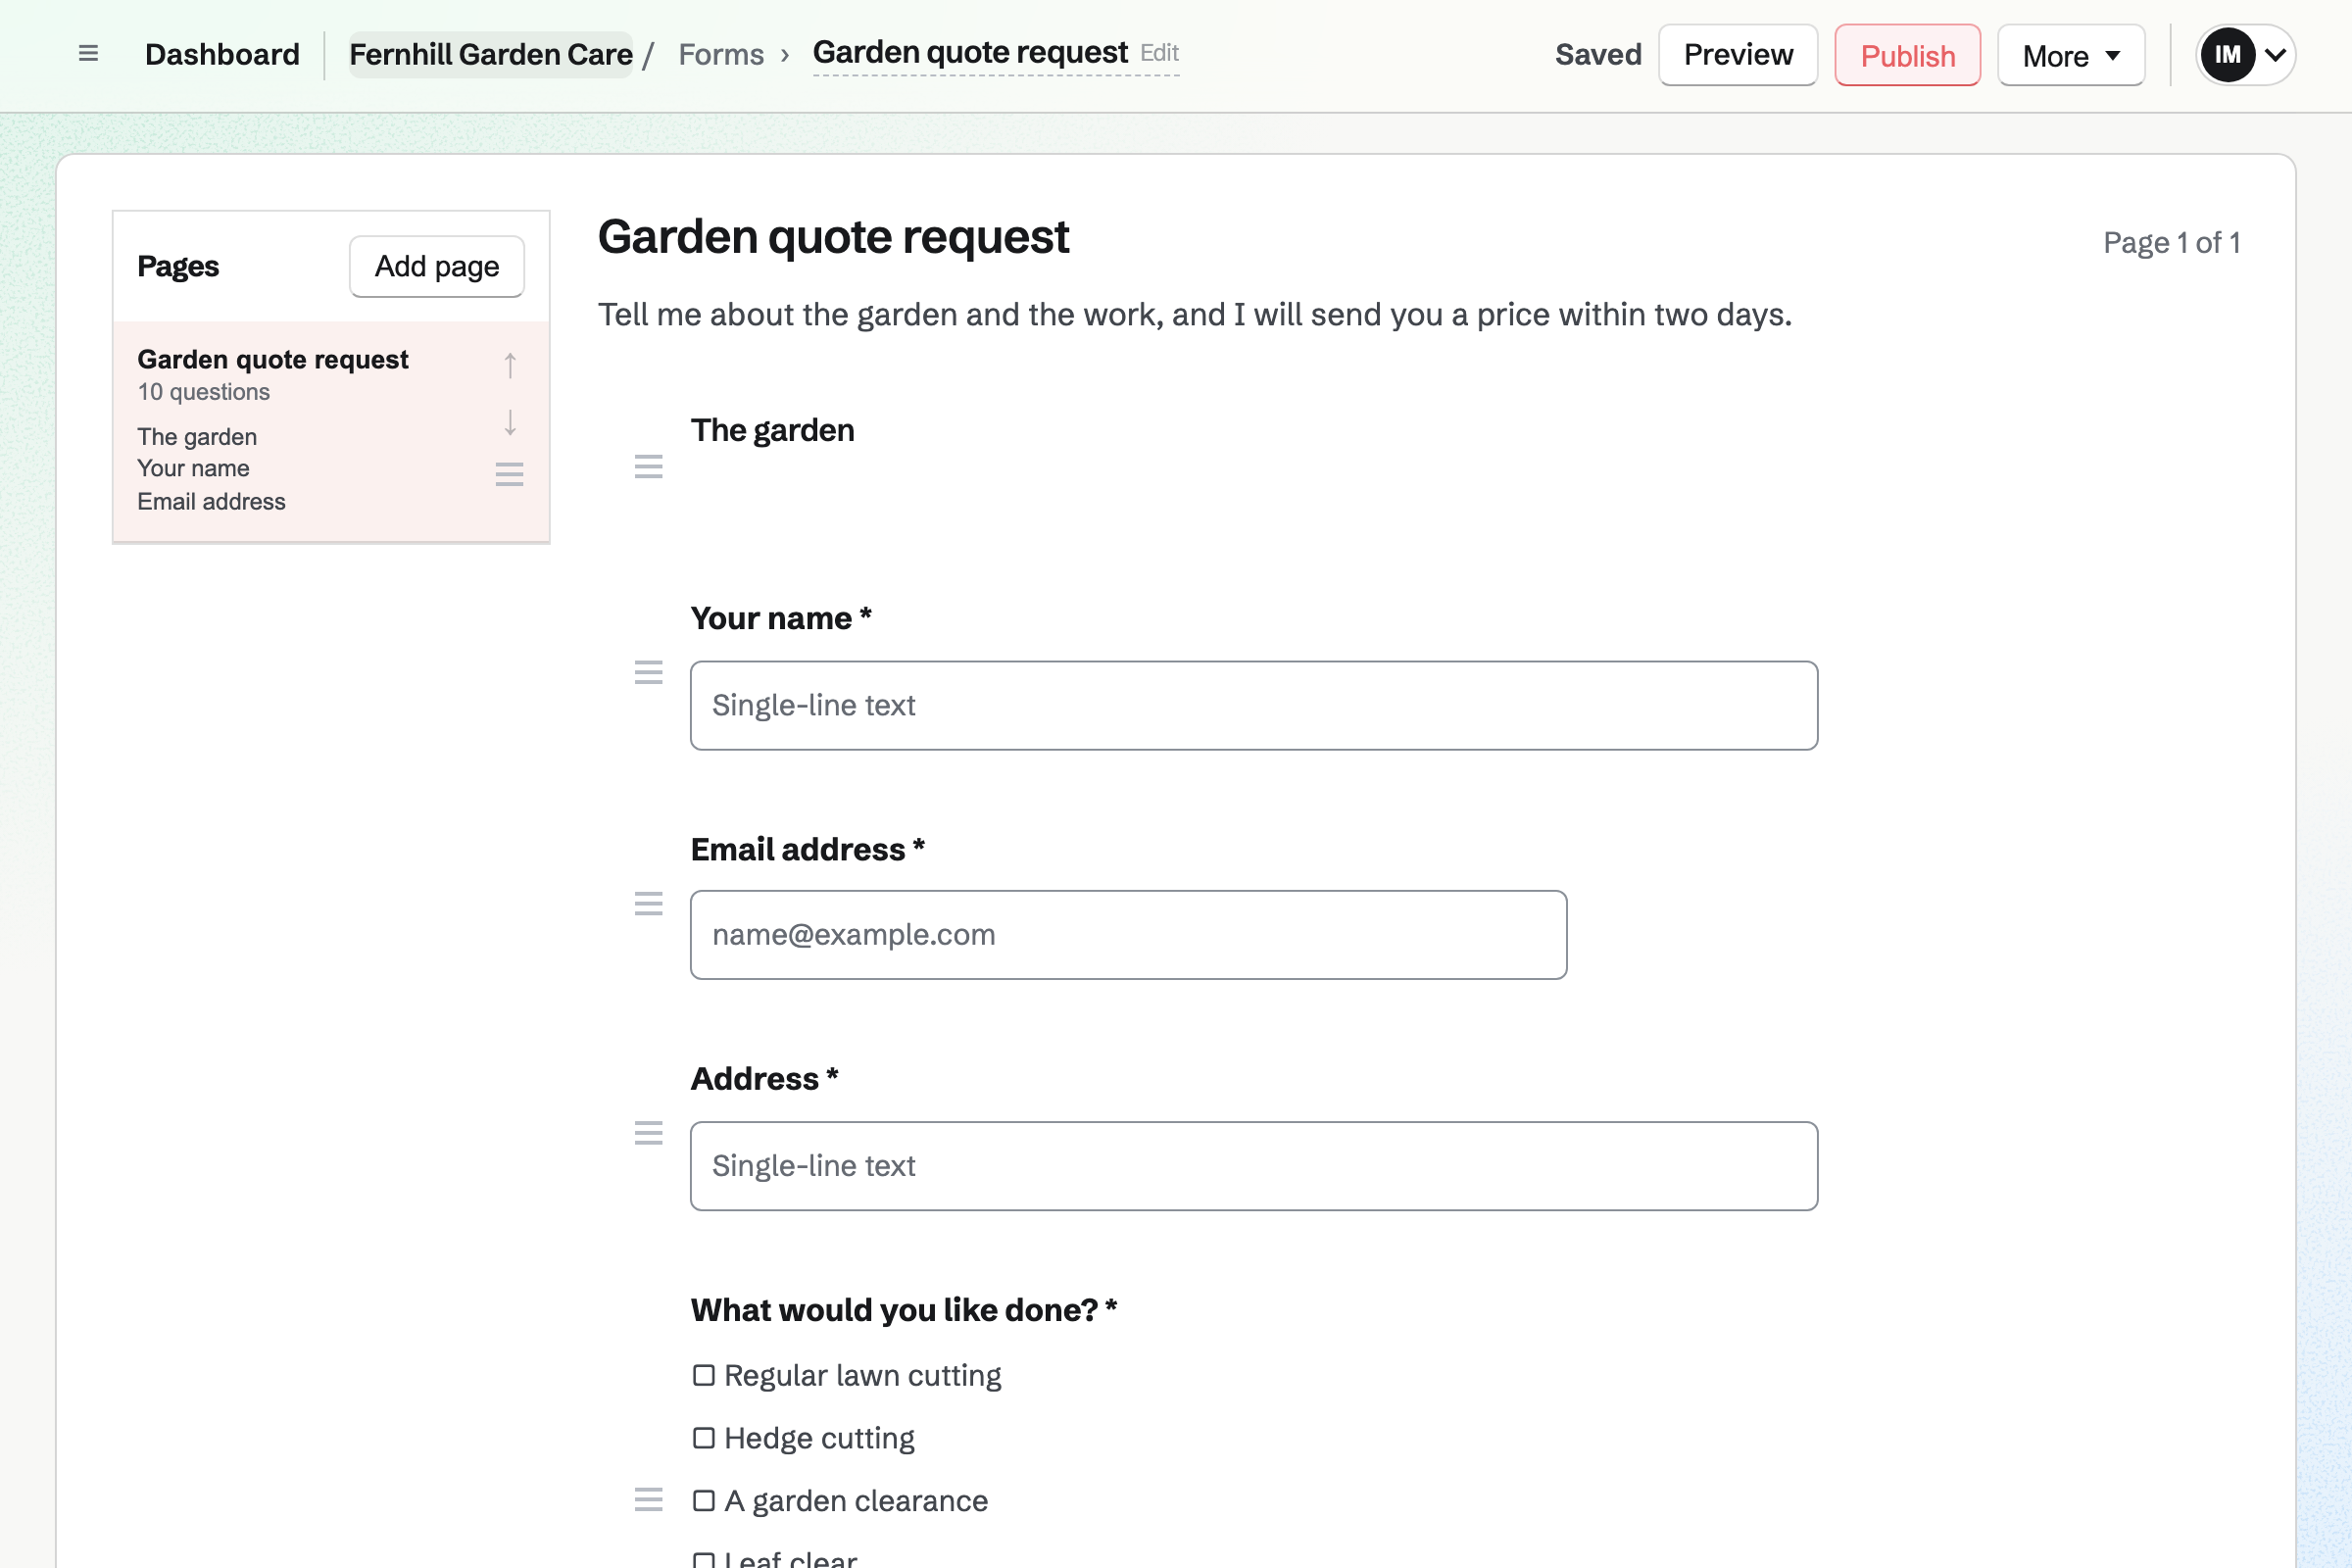Click 'The garden' in Pages outline
The width and height of the screenshot is (2352, 1568).
click(x=197, y=437)
